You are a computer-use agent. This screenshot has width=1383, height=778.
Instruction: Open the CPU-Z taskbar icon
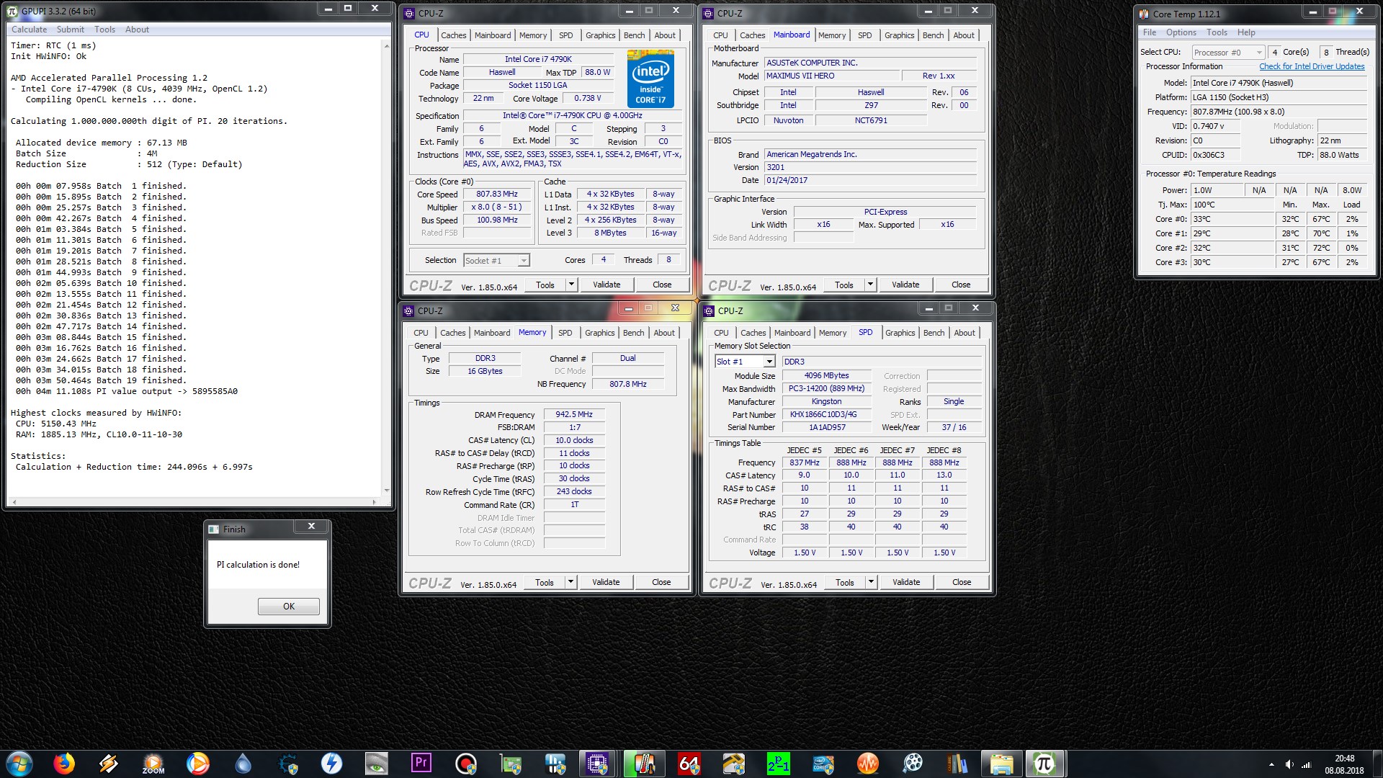[x=597, y=764]
